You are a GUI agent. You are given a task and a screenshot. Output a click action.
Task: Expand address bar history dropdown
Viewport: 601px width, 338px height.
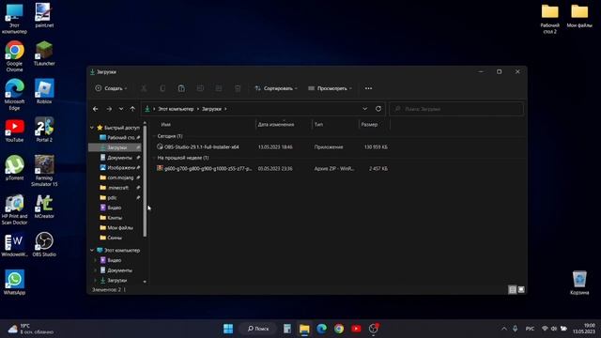pyautogui.click(x=365, y=109)
